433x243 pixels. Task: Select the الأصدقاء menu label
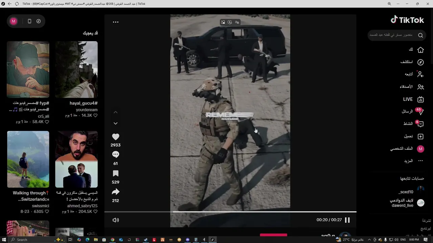point(406,87)
